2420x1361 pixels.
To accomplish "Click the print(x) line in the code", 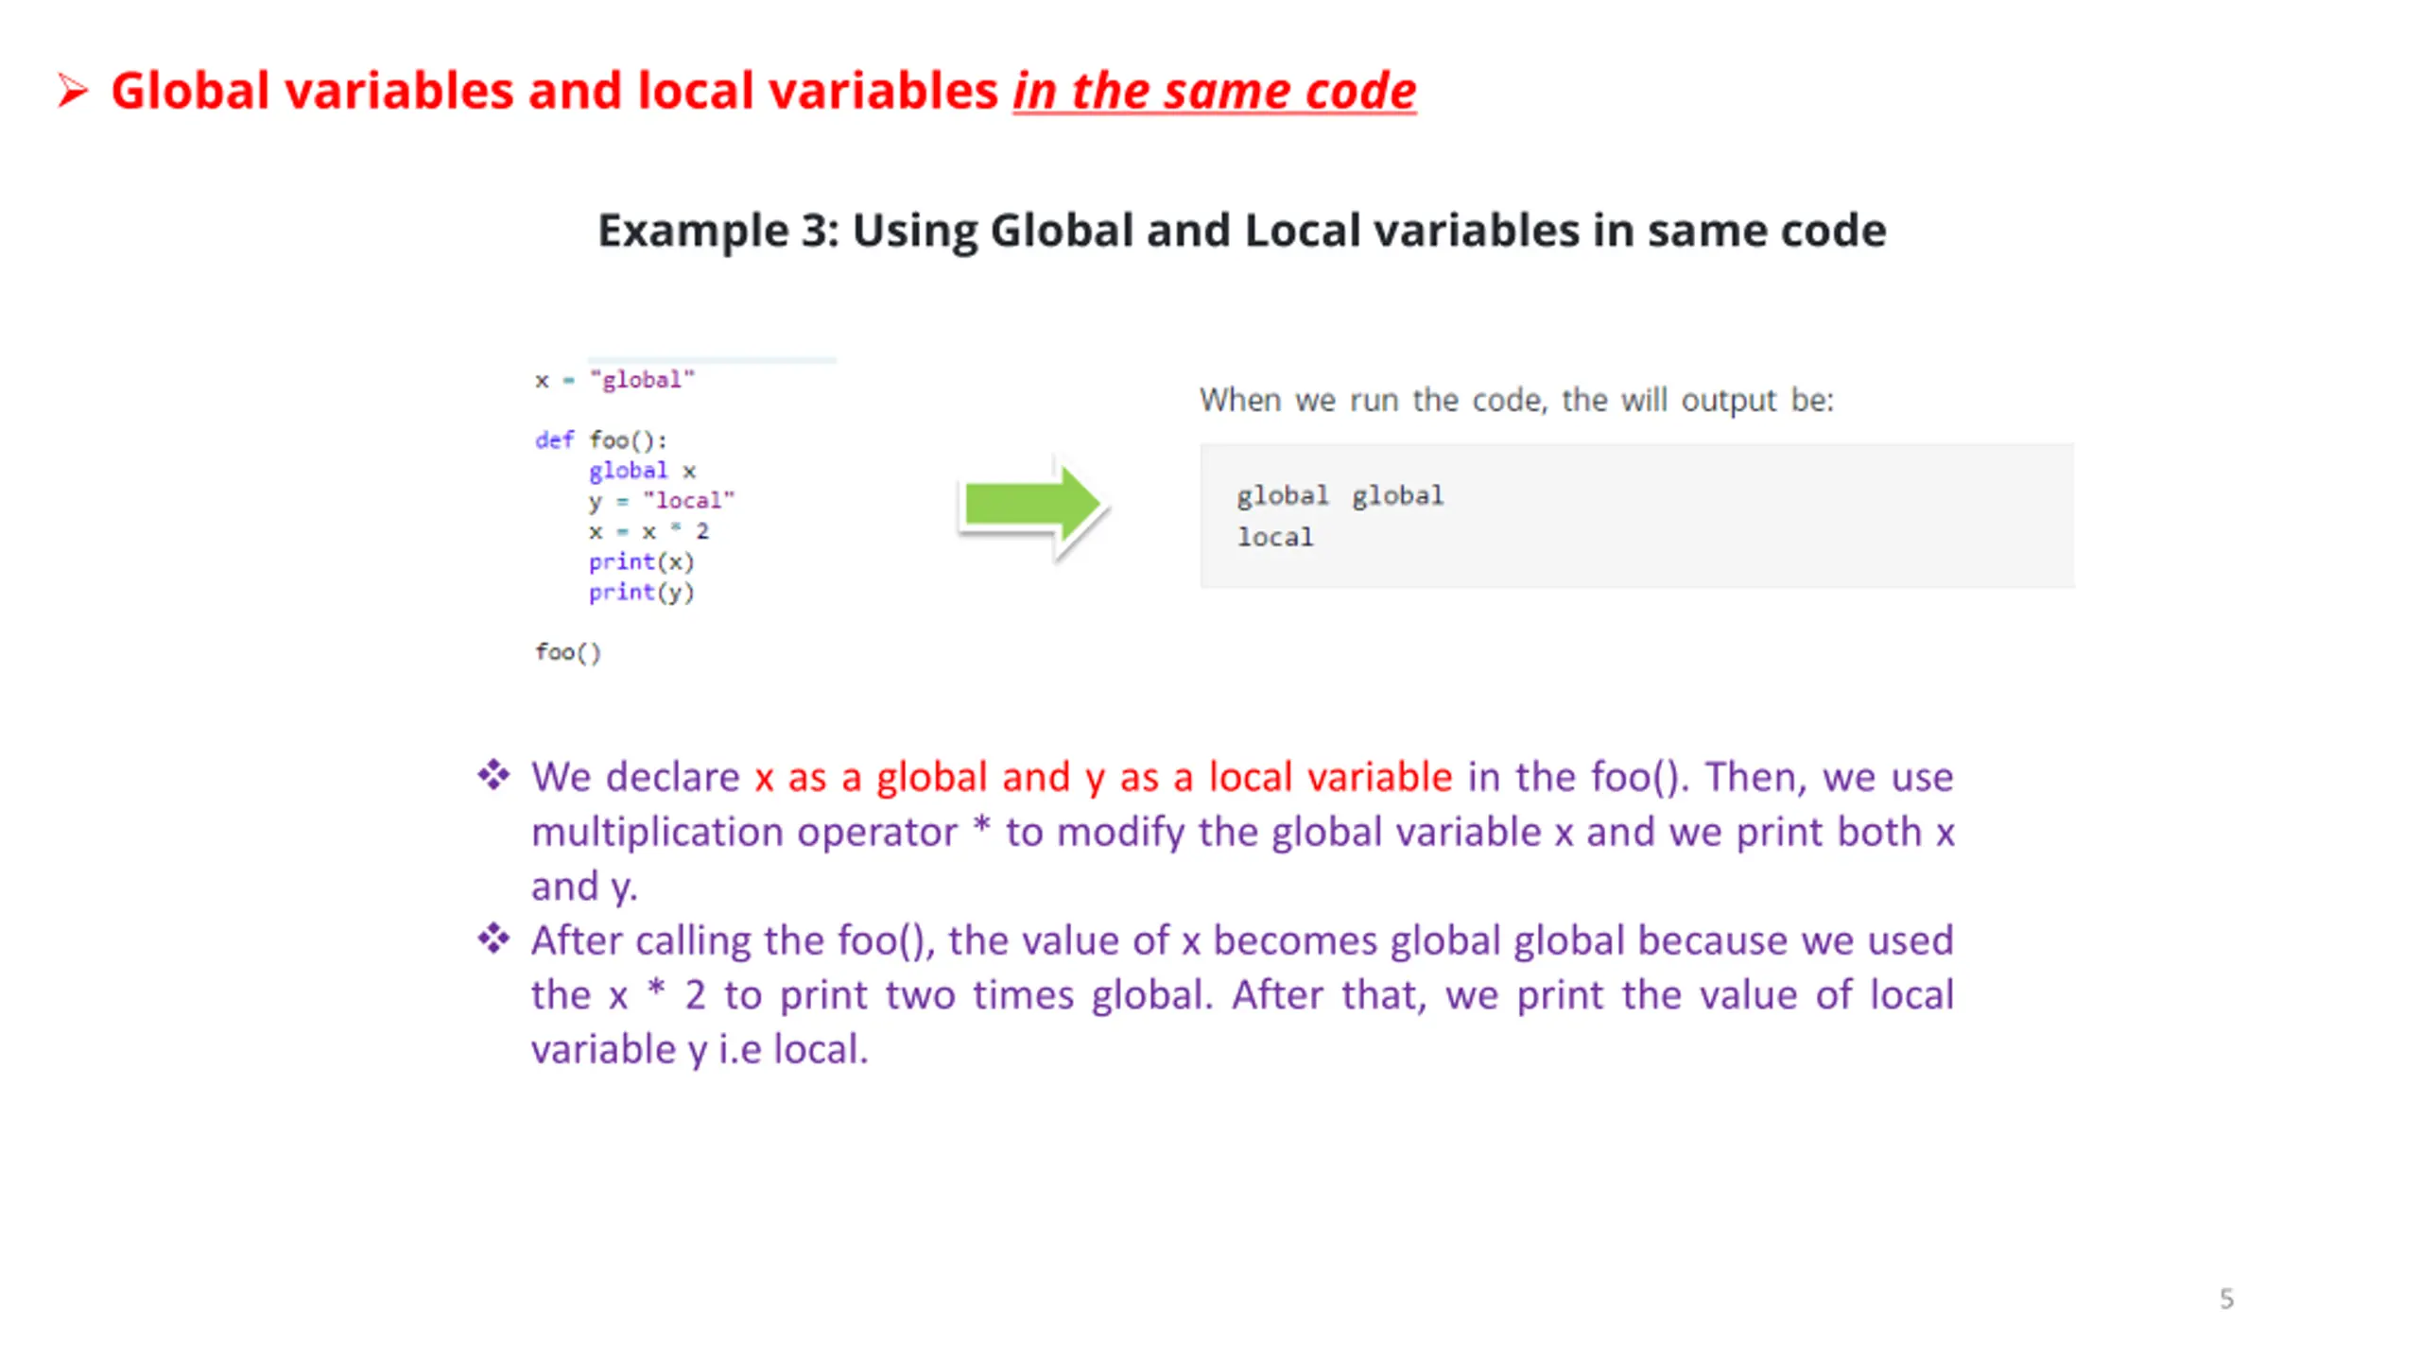I will 641,561.
